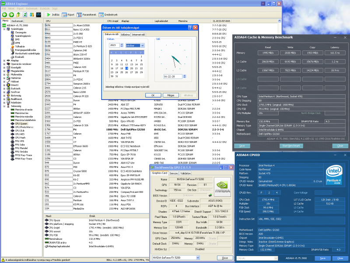Viewport: 350px width, 263px height.
Task: Select Memória írás benchmark
Action: 21,113
